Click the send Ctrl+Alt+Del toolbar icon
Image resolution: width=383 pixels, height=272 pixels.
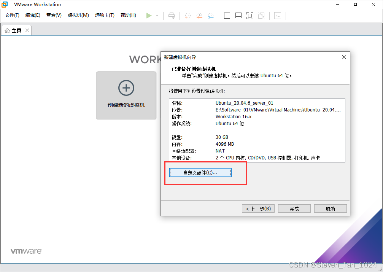(x=172, y=16)
